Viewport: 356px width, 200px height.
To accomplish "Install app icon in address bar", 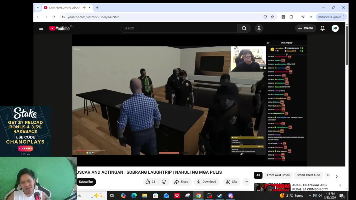I will click(265, 17).
